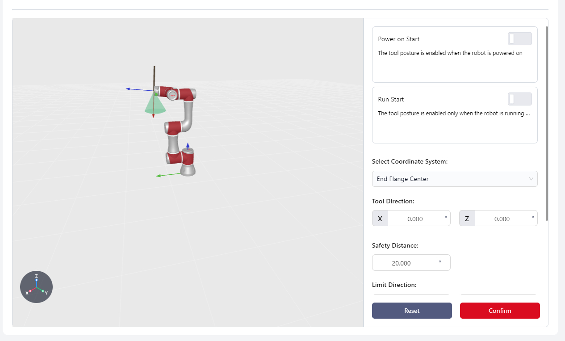Click the Tool Direction X angle field
Viewport: 565px width, 341px height.
415,219
